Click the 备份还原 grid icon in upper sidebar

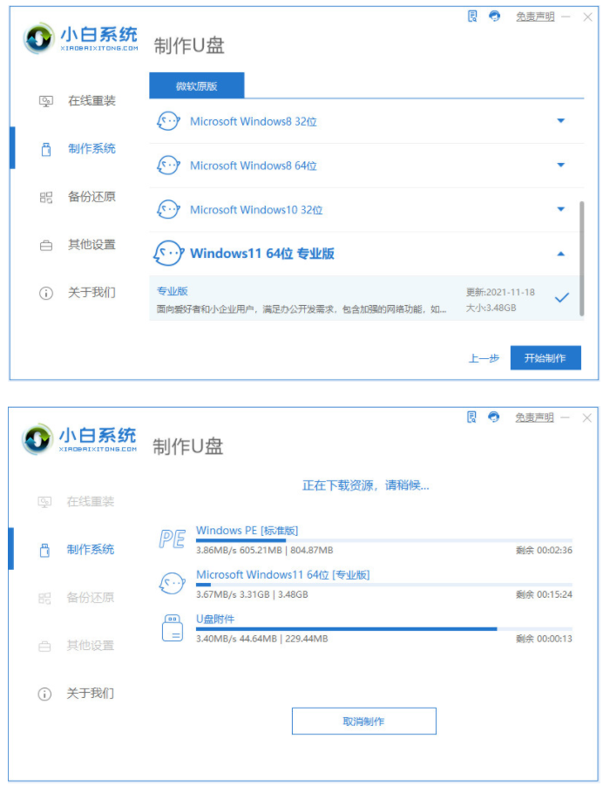click(x=46, y=197)
